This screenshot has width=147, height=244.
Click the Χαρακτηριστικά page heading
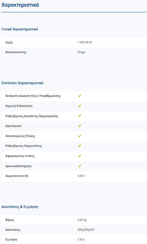click(20, 5)
